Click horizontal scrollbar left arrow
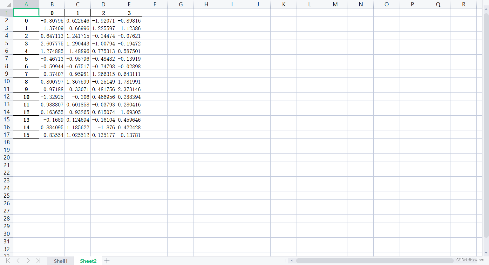The width and height of the screenshot is (489, 265). [292, 261]
